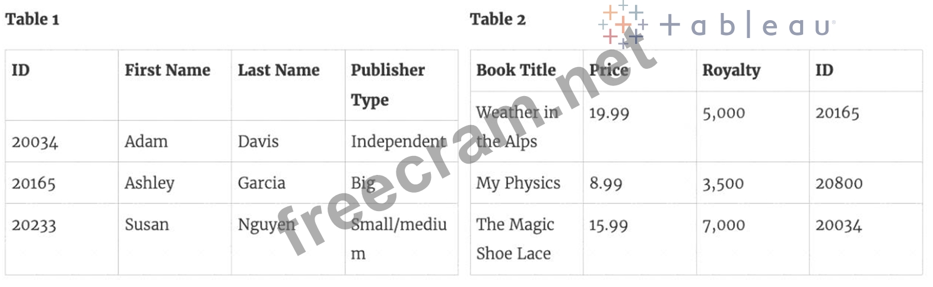The image size is (933, 287).
Task: Select the Book Title column header
Action: tap(516, 71)
